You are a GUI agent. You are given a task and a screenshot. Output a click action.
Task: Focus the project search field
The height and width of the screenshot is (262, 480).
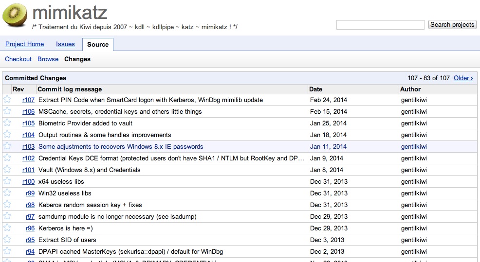coord(380,25)
